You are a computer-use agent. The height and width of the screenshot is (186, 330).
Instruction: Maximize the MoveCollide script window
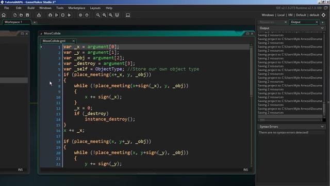click(247, 34)
